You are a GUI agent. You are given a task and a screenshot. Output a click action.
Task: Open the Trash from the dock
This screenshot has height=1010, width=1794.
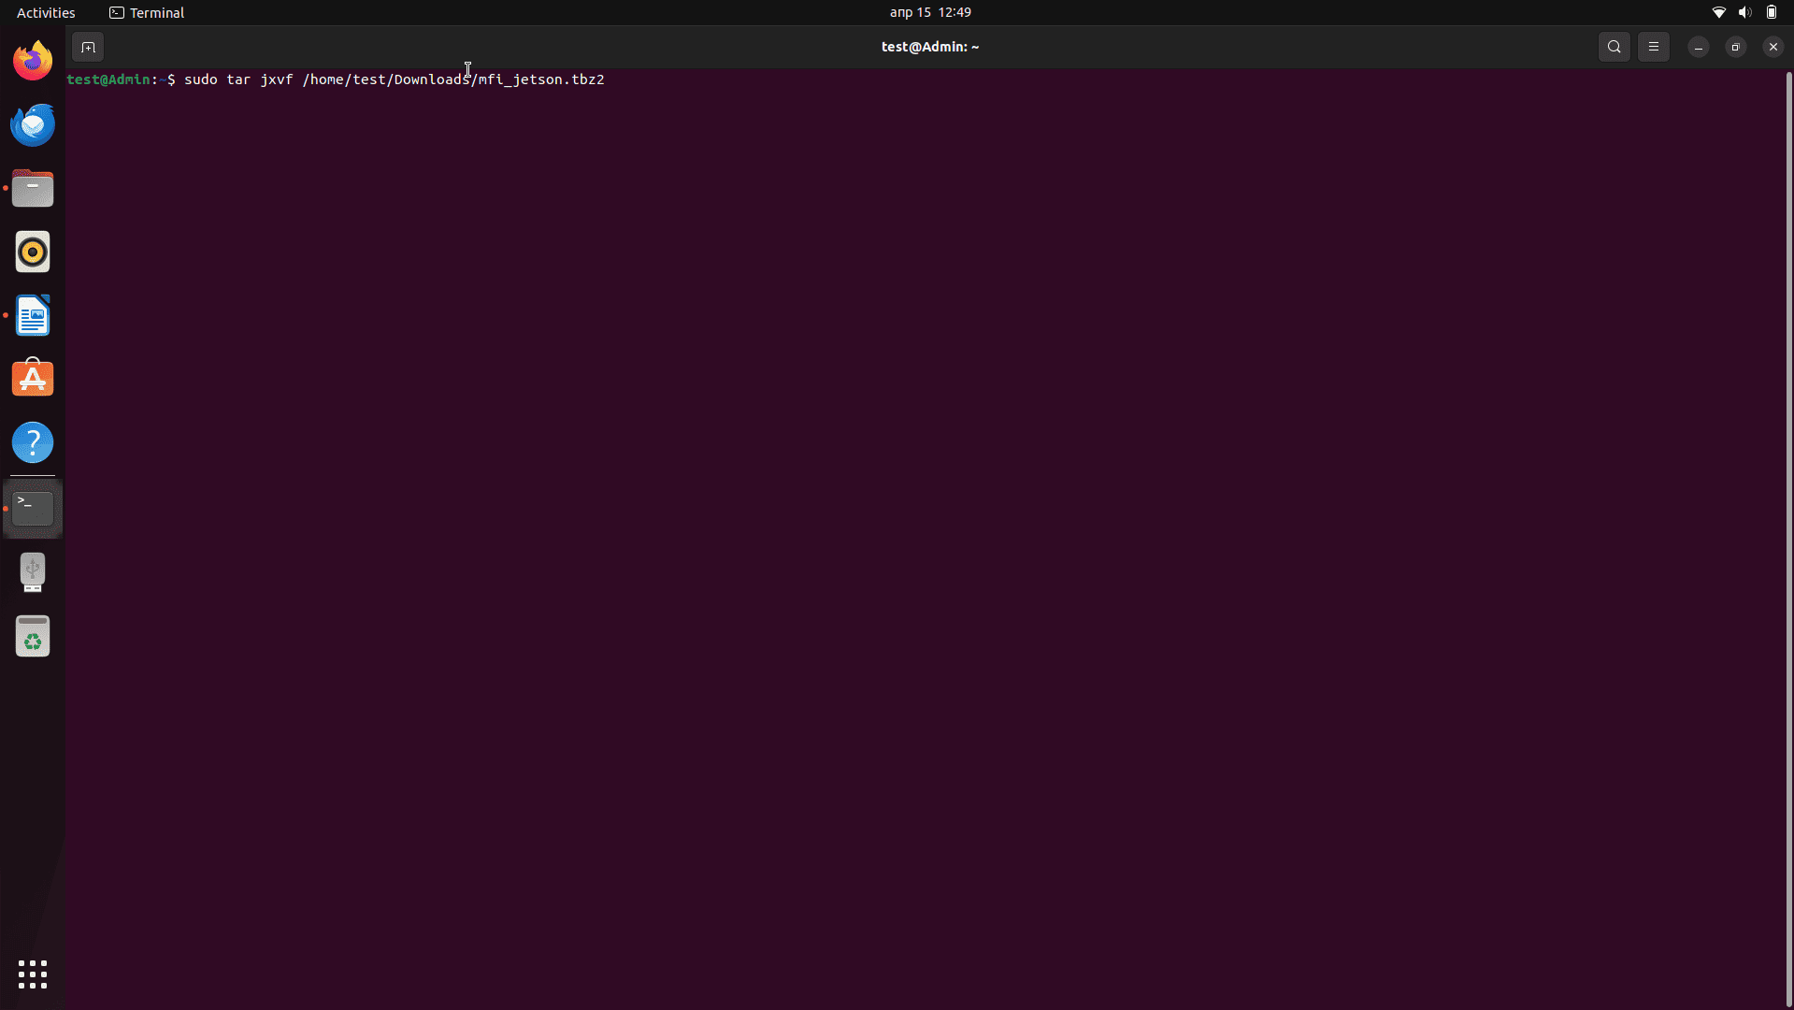coord(33,636)
